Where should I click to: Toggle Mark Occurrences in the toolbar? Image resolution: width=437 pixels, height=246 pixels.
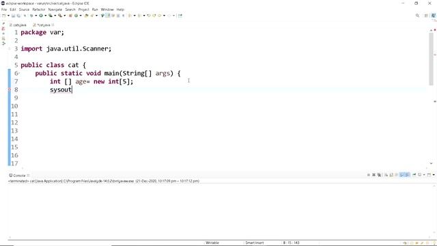point(107,16)
